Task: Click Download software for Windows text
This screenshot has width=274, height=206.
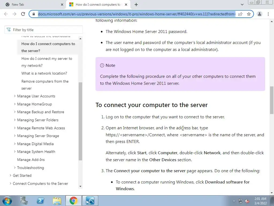Action: coord(182,185)
